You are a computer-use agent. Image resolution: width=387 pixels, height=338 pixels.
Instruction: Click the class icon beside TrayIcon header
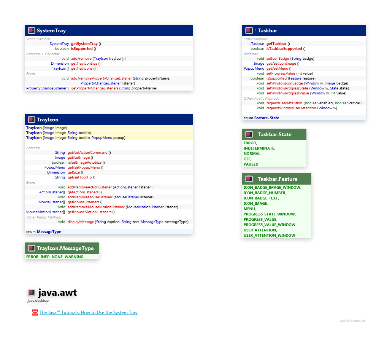(31, 120)
